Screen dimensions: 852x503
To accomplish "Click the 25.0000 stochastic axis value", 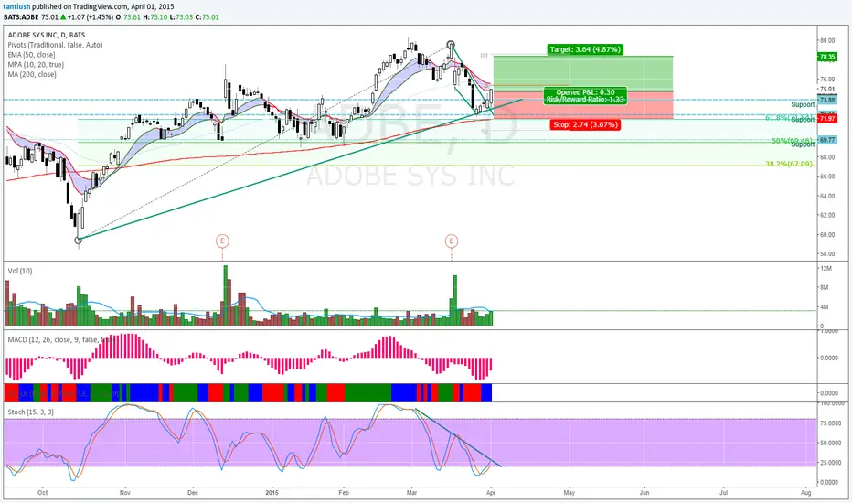I will click(x=830, y=462).
